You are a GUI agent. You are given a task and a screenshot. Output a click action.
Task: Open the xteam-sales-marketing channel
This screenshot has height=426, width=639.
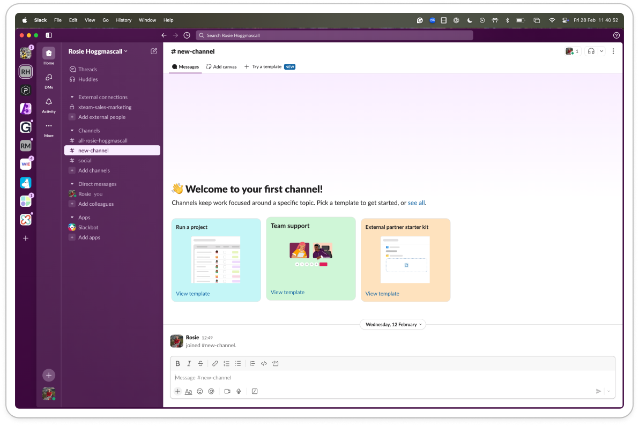pyautogui.click(x=112, y=107)
